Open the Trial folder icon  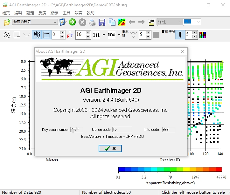(x=151, y=22)
